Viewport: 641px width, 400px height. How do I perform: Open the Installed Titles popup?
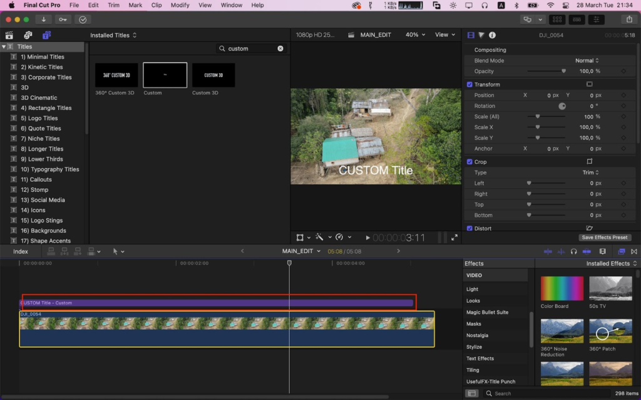pyautogui.click(x=113, y=35)
